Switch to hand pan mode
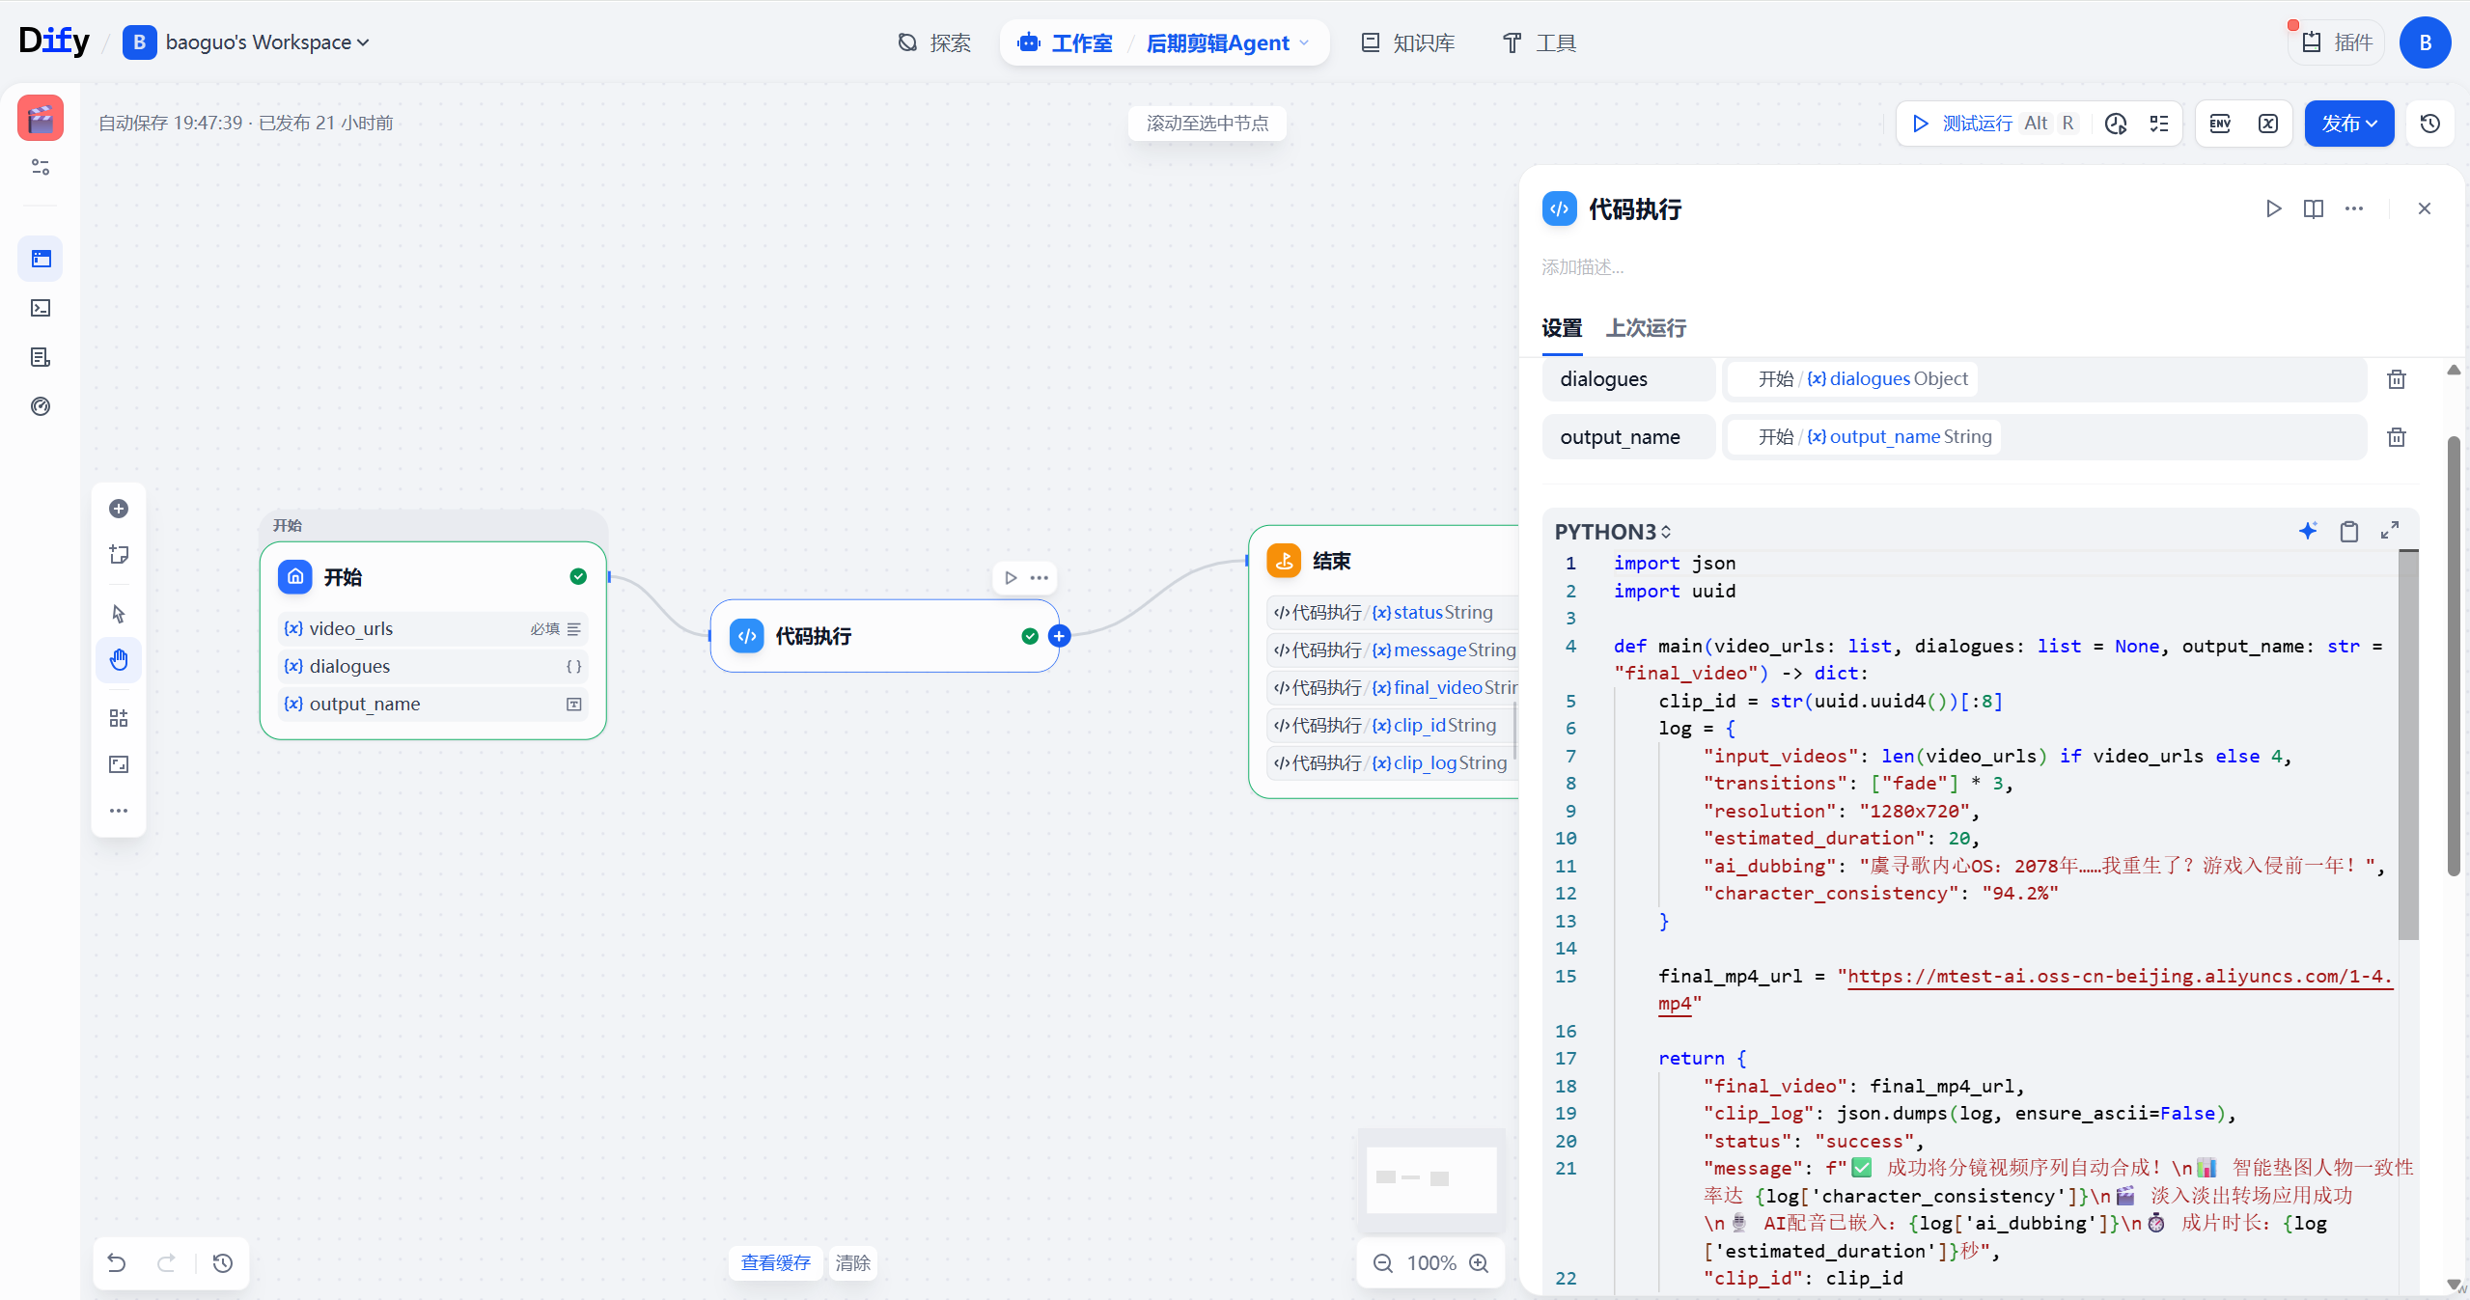Screen dimensions: 2470x1300 coord(119,660)
